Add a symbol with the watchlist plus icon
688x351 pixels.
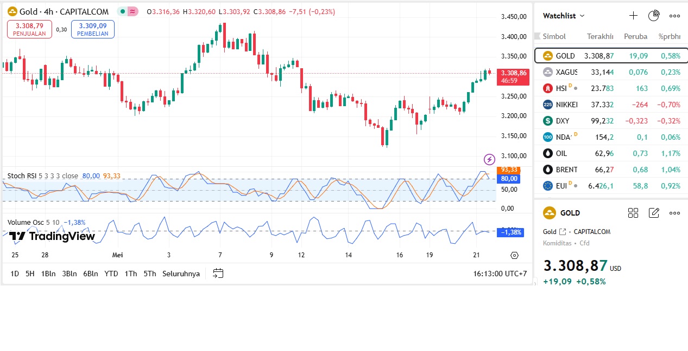(x=633, y=16)
